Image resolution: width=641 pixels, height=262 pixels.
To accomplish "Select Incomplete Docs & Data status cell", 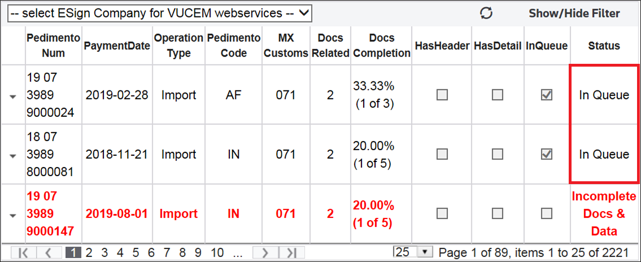I will (603, 213).
